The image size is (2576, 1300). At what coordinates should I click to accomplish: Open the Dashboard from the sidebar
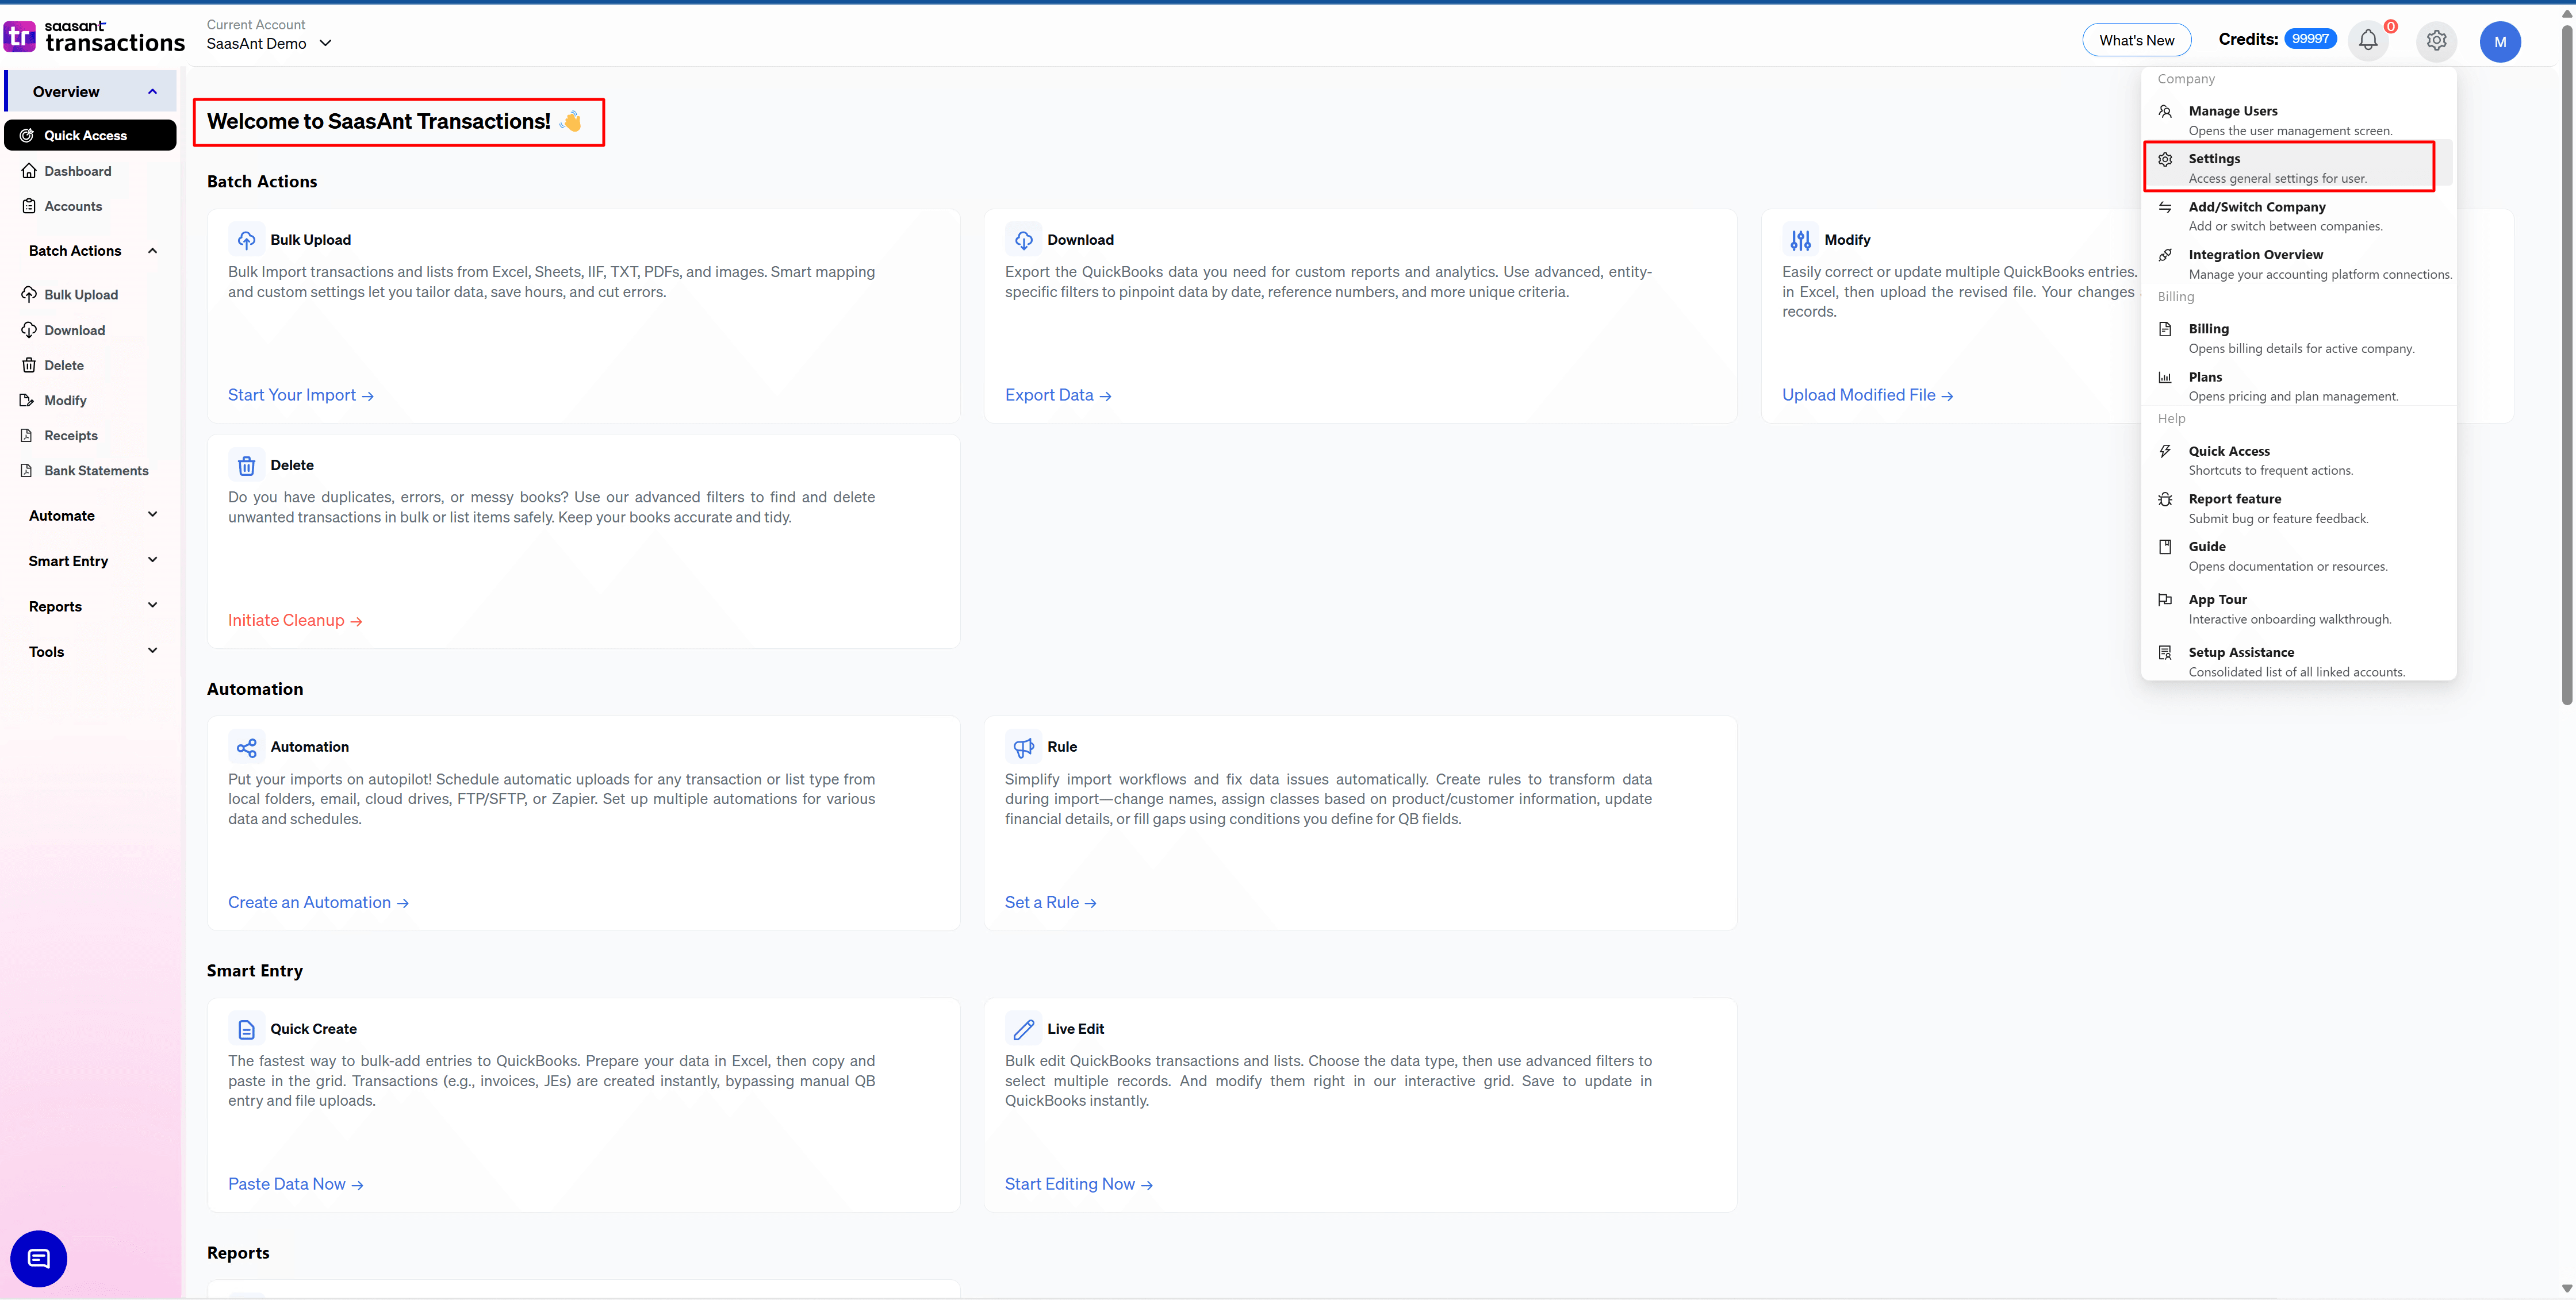pos(78,170)
